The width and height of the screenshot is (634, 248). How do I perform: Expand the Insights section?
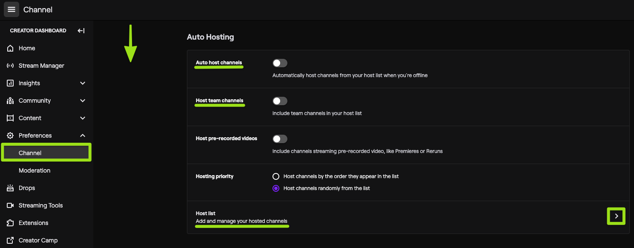82,83
